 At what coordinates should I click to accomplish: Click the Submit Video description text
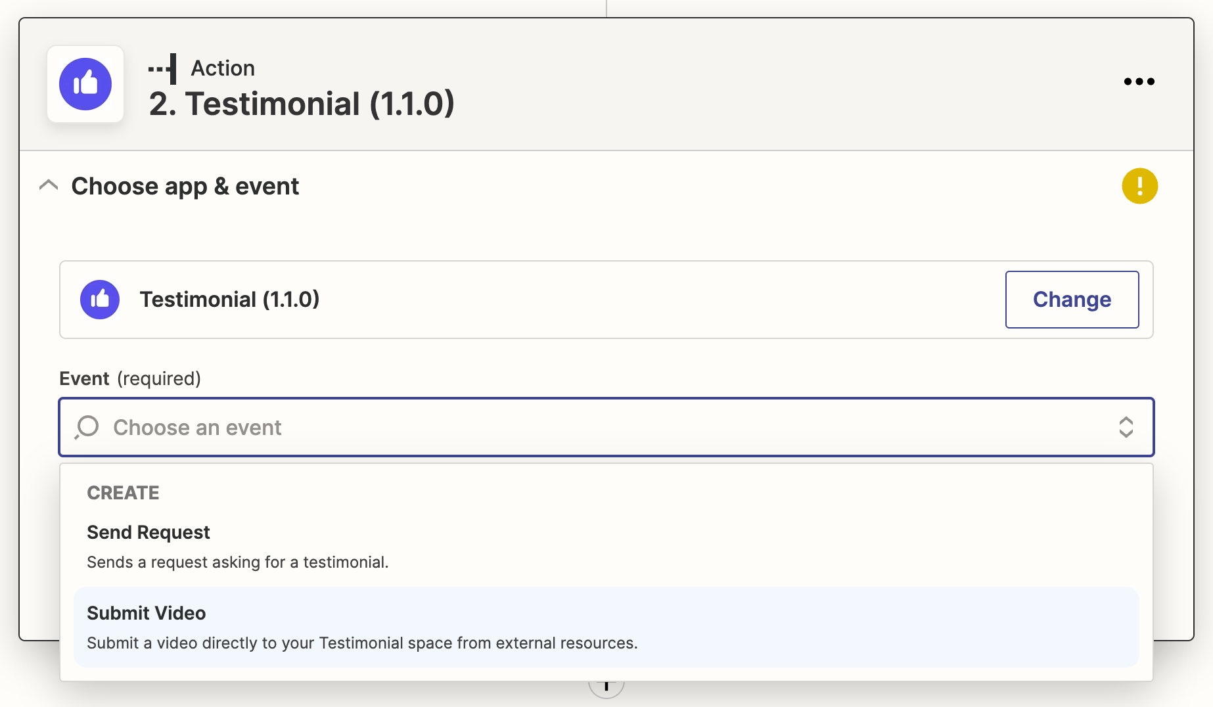(362, 643)
